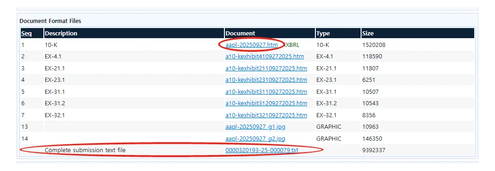Viewport: 495px width, 171px height.
Task: Click the Document column header
Action: coord(240,33)
